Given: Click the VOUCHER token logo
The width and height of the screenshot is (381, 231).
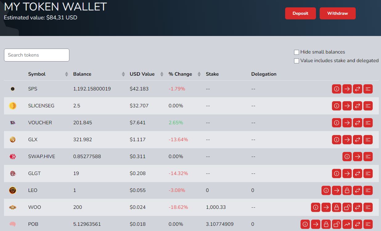Looking at the screenshot, I should [x=13, y=123].
